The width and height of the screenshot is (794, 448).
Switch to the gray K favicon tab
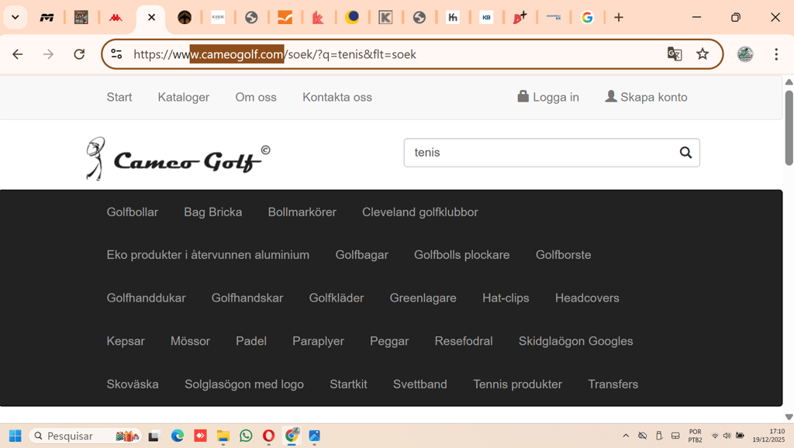click(385, 18)
